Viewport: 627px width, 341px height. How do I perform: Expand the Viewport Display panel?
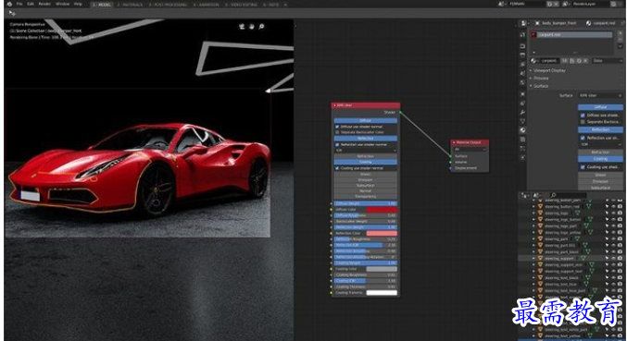[x=549, y=70]
